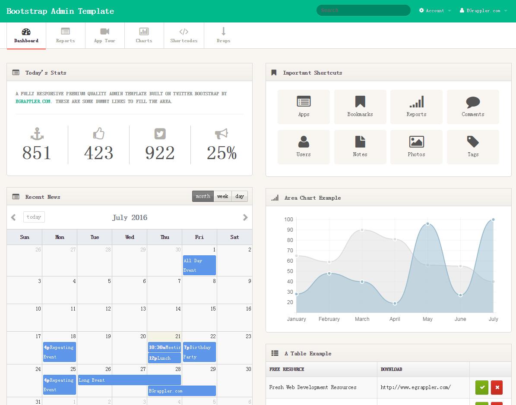Click the Twitter stats icon

(160, 134)
